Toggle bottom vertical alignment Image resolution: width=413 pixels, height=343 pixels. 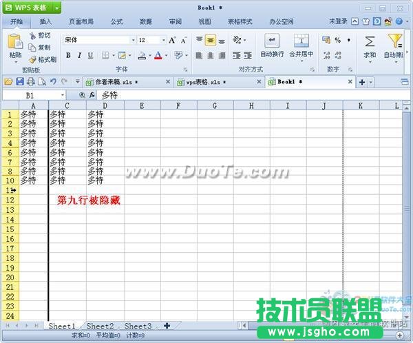tap(222, 41)
